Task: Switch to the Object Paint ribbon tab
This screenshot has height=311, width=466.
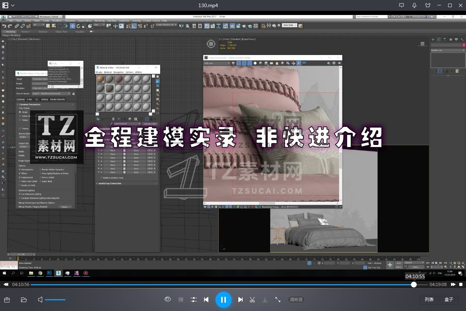Action: 61,31
